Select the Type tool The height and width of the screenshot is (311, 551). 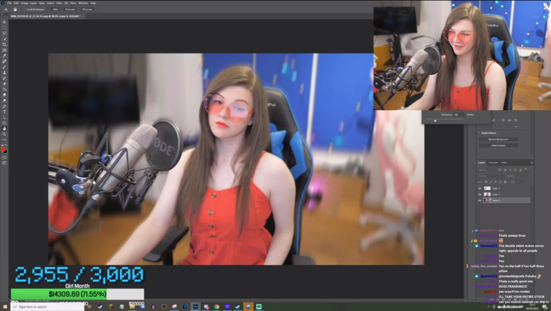point(4,112)
